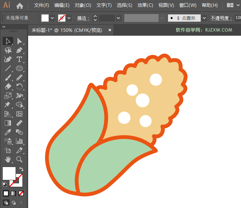Open the 效果(C) menu
This screenshot has height=208, width=241.
tap(145, 5)
